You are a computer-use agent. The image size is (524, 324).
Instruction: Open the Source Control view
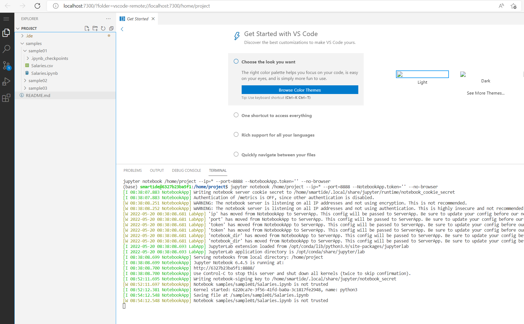point(6,65)
